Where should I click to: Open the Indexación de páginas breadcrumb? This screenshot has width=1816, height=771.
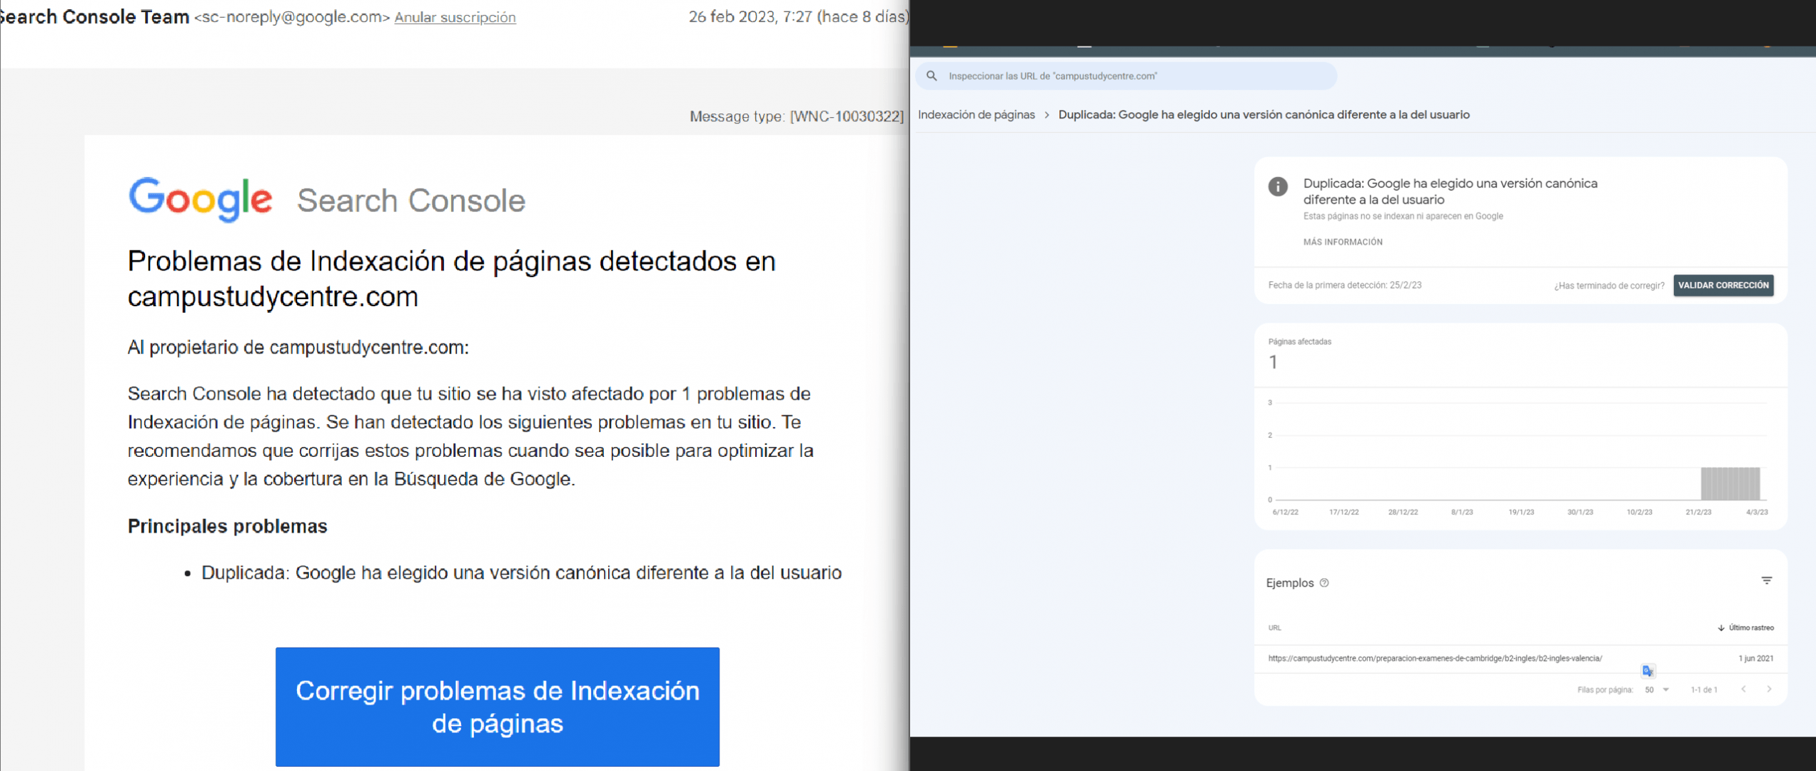(976, 115)
